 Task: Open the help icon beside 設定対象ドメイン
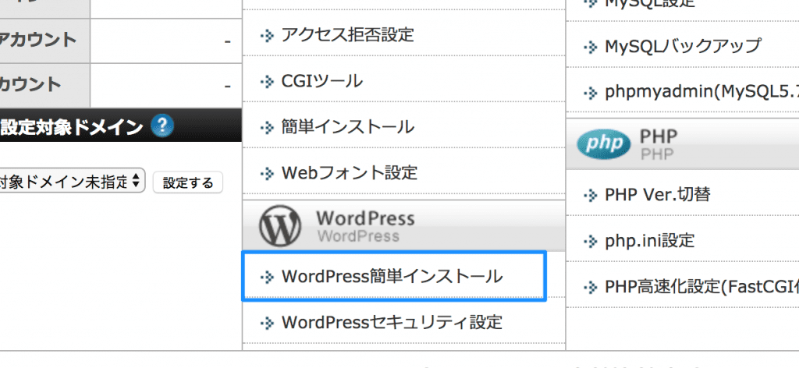click(162, 126)
